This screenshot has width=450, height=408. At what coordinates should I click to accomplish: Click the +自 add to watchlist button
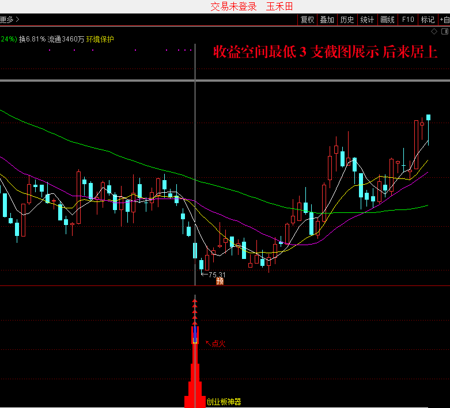click(x=444, y=20)
